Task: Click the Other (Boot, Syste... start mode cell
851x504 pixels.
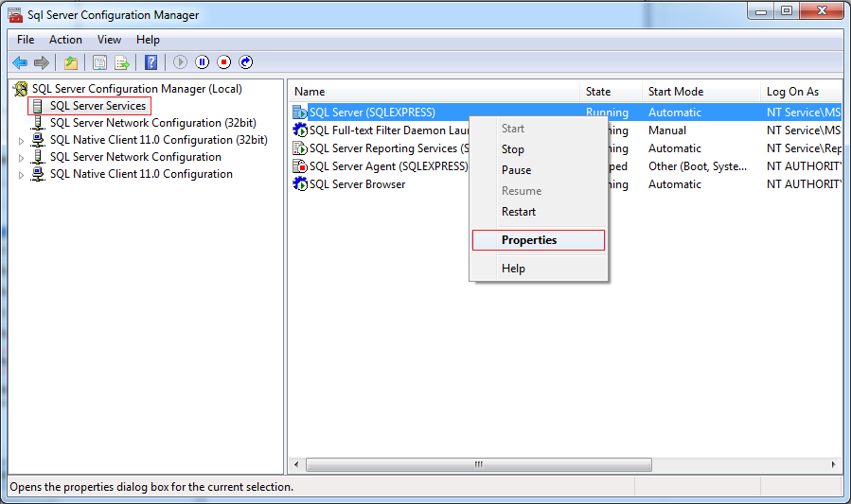Action: 698,166
